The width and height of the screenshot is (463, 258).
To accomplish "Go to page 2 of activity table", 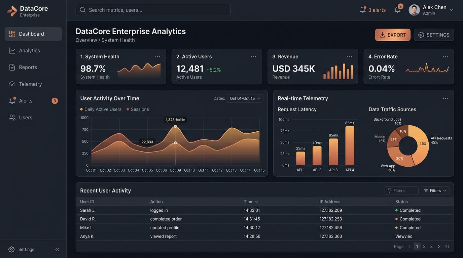I will click(424, 246).
